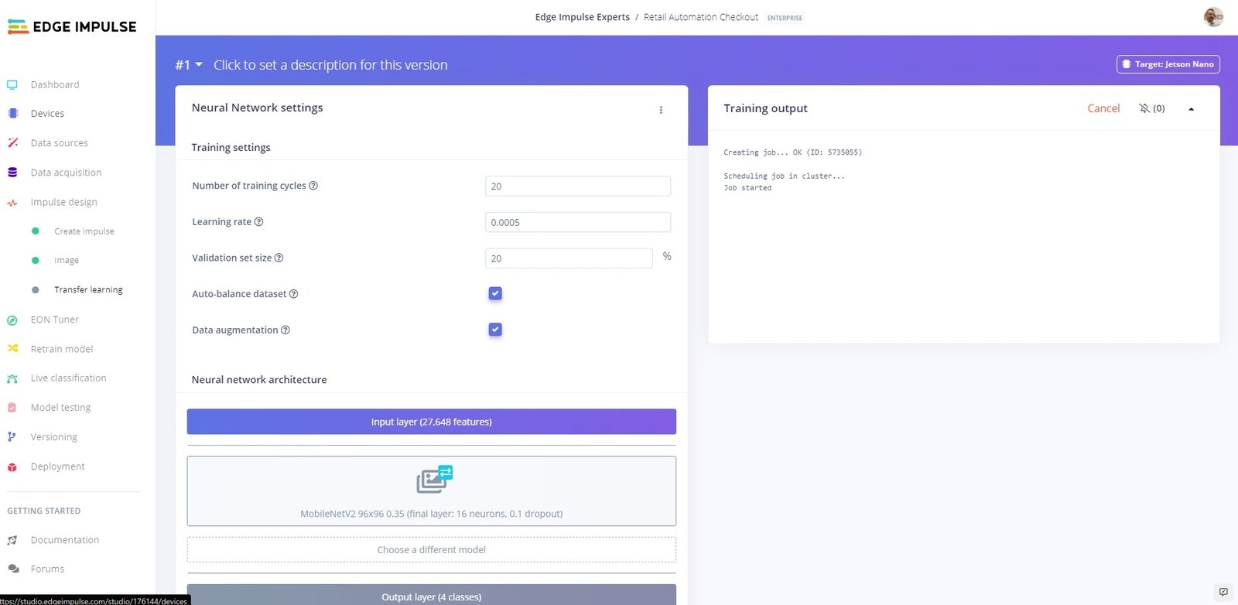The height and width of the screenshot is (605, 1238).
Task: Collapse the Training output panel arrow
Action: pyautogui.click(x=1191, y=109)
